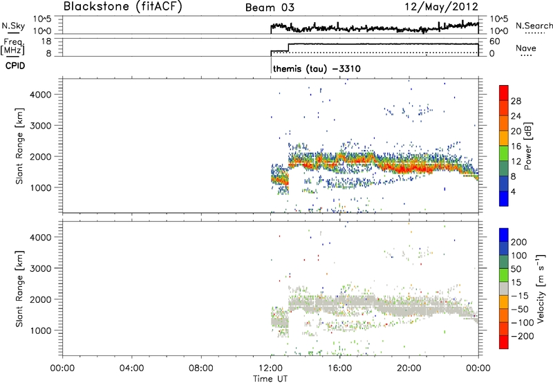Click the "Blackstone (fitACF)" plot title
Image resolution: width=553 pixels, height=383 pixels.
[x=123, y=6]
